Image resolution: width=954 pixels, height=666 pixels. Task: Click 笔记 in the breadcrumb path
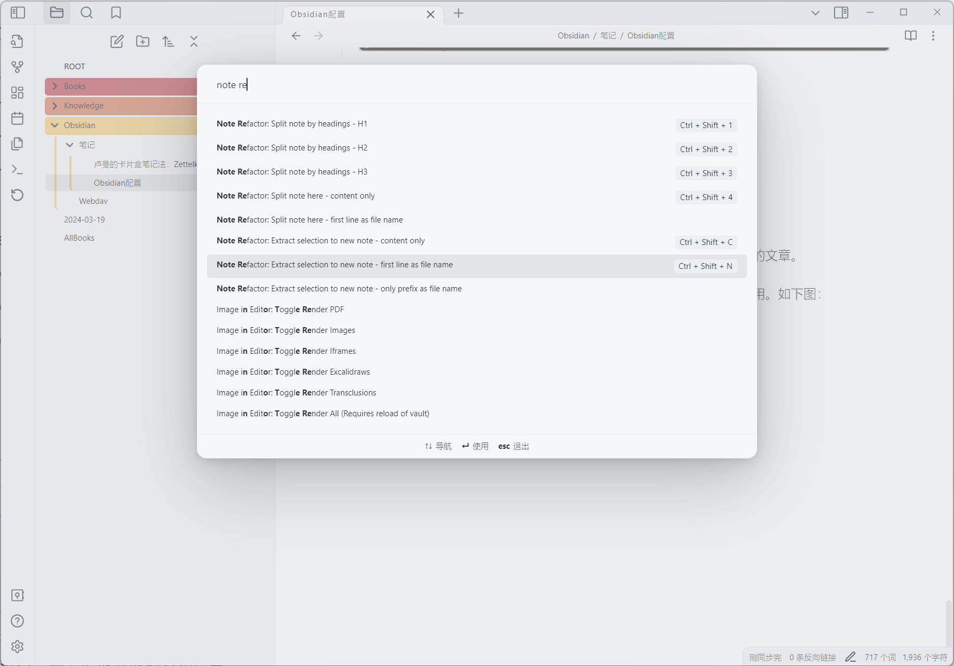[x=608, y=36]
